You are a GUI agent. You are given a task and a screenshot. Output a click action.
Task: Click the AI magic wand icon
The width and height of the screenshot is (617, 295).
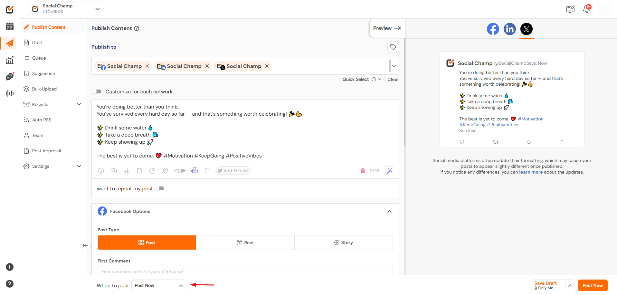click(x=390, y=171)
